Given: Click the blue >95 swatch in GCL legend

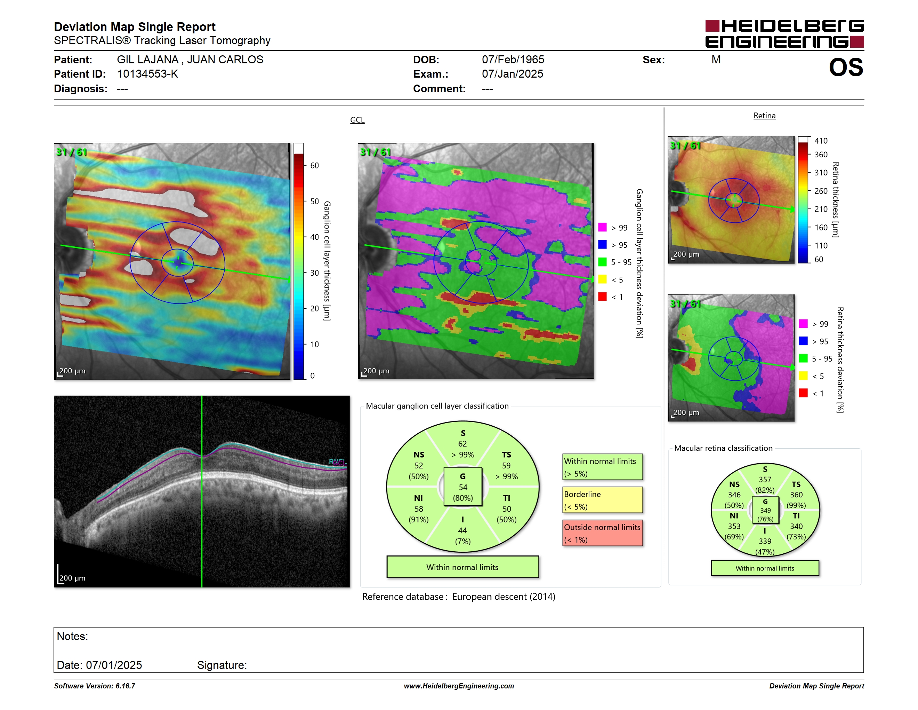Looking at the screenshot, I should click(x=602, y=244).
